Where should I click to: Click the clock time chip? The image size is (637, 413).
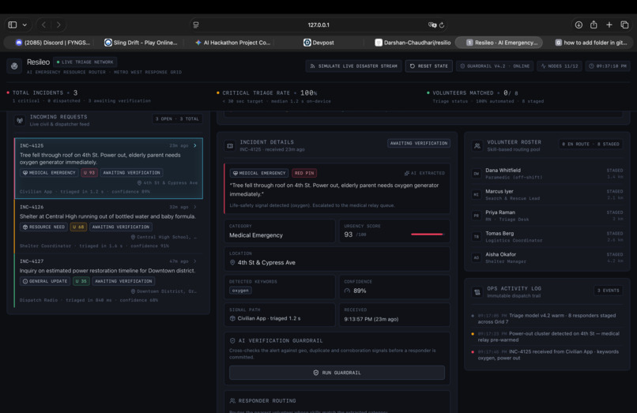pyautogui.click(x=607, y=66)
